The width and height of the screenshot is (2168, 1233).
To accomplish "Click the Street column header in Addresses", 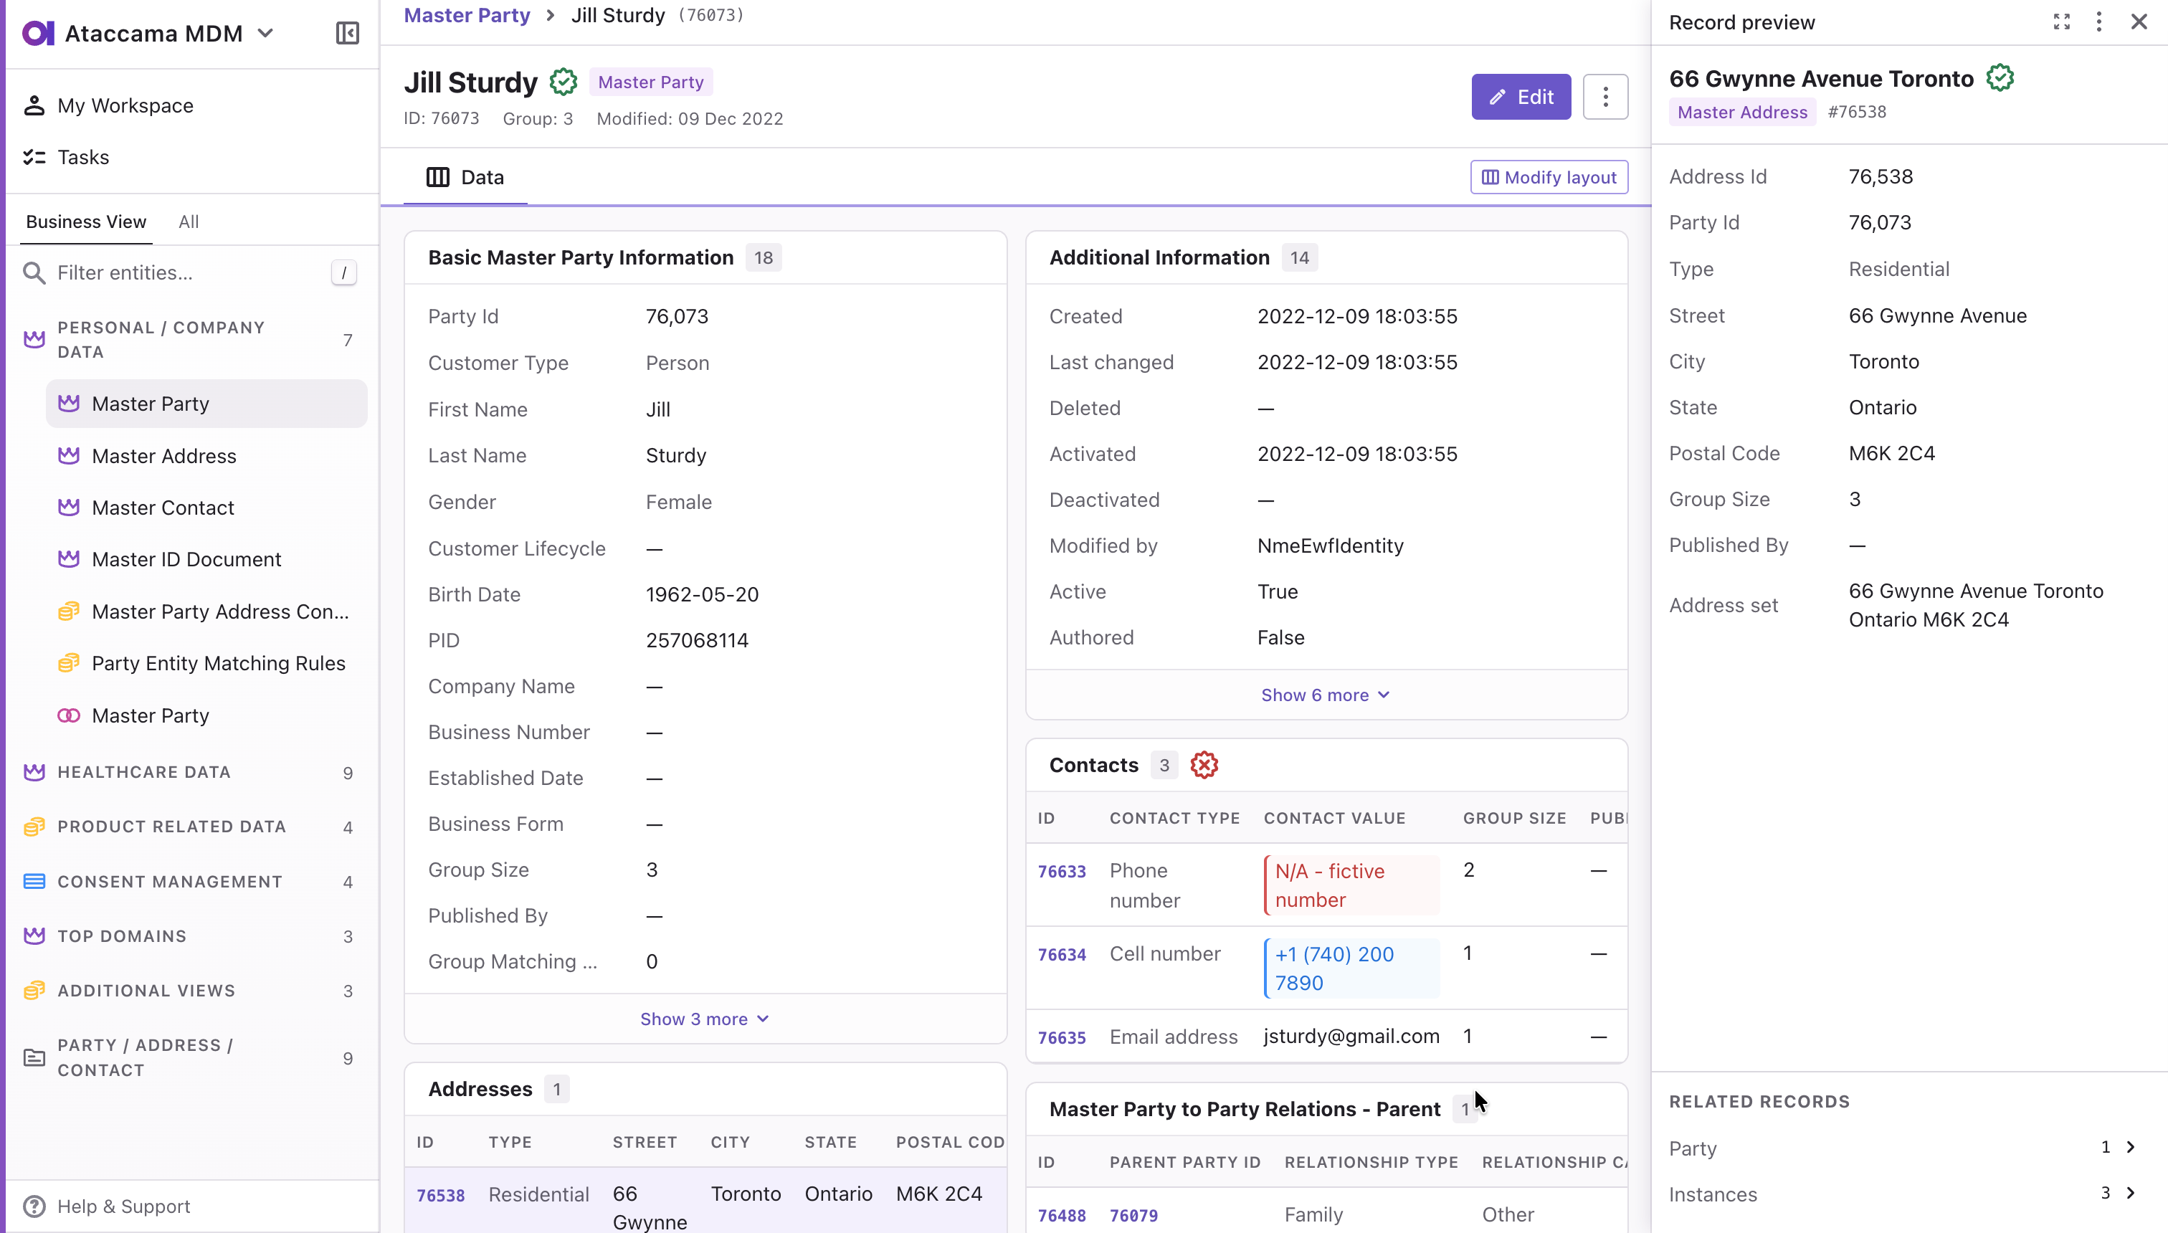I will (x=645, y=1141).
